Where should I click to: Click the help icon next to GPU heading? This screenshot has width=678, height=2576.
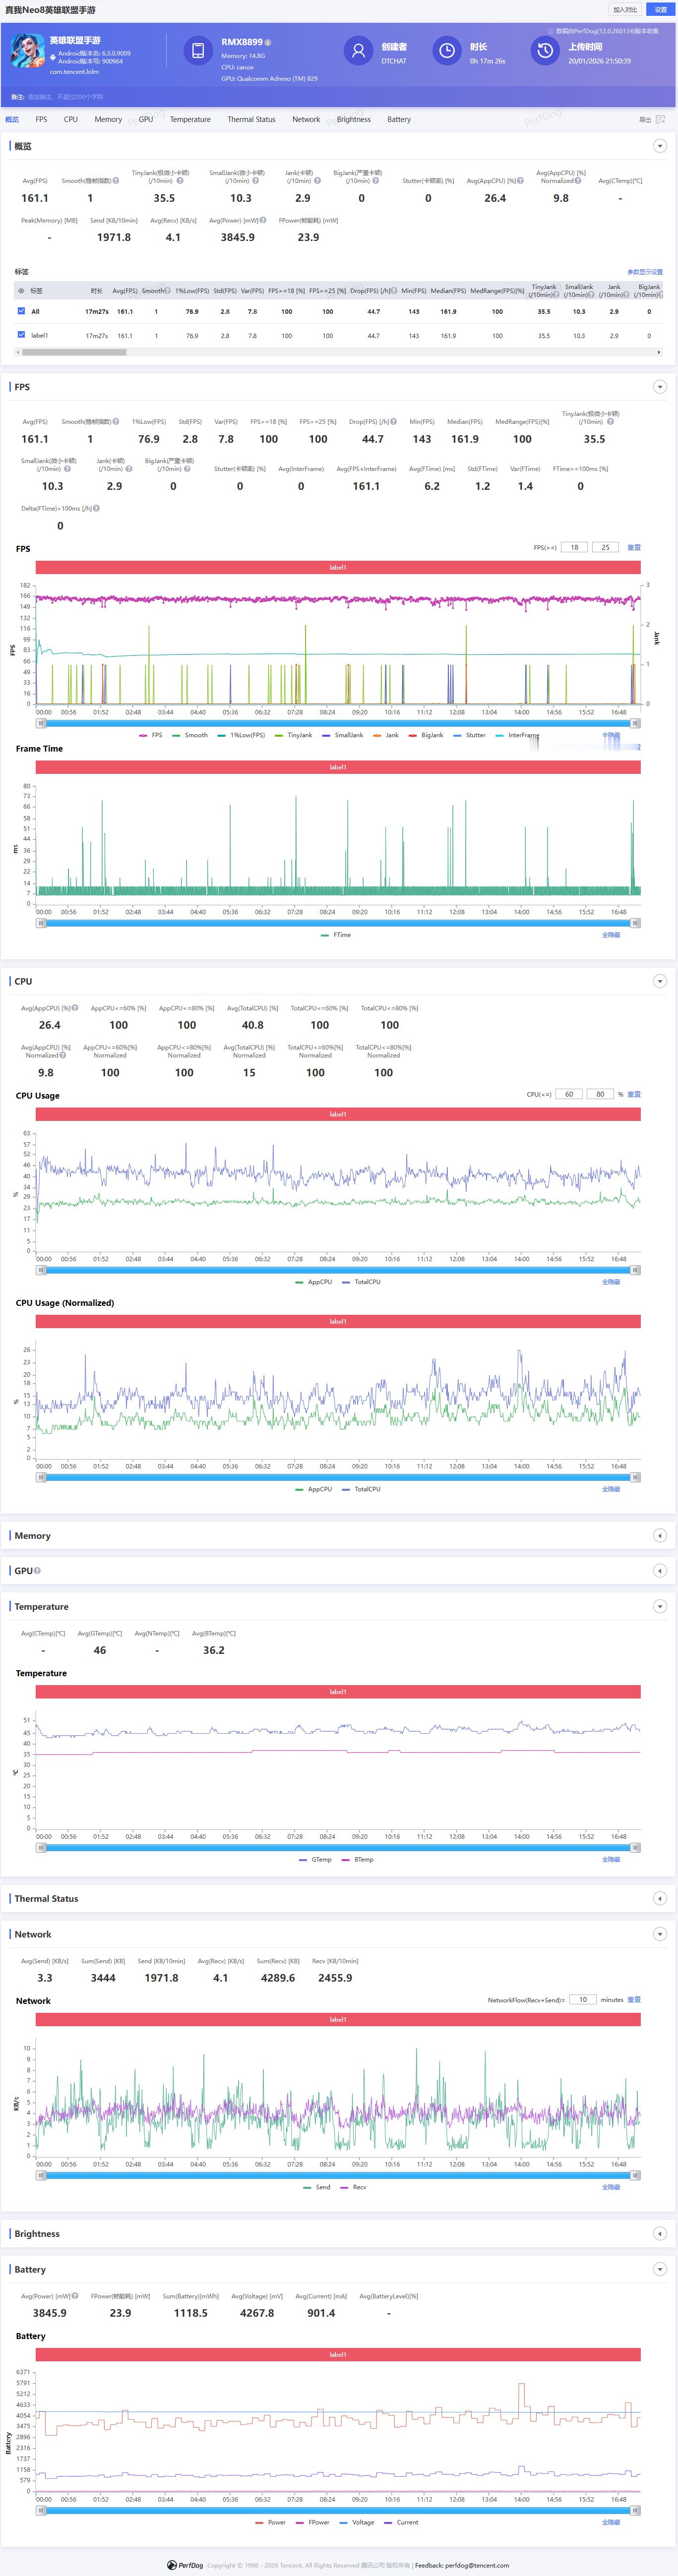(38, 1570)
